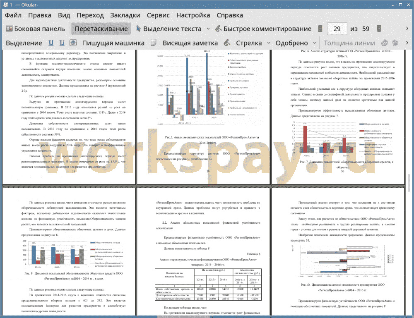414x318 pixels.
Task: Select the Пишущая машинка typewriter tool
Action: 113,43
